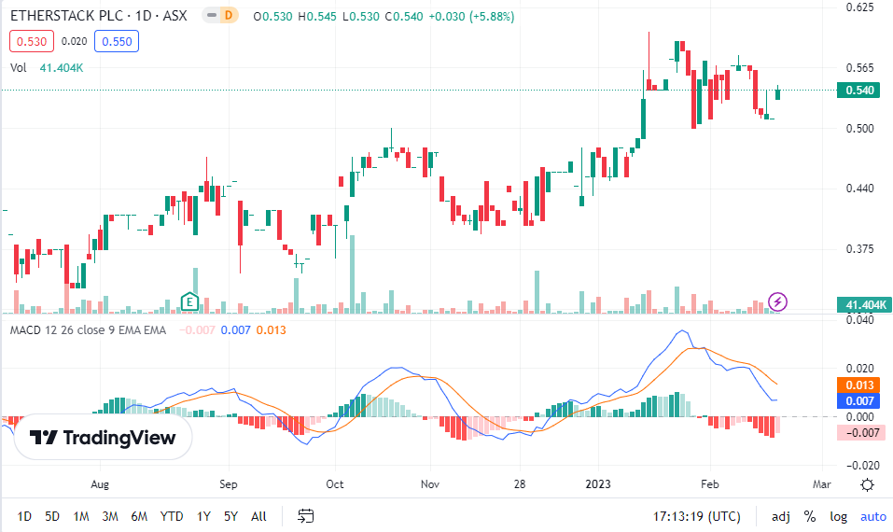Enable auto scale
This screenshot has height=532, width=893.
click(x=872, y=516)
